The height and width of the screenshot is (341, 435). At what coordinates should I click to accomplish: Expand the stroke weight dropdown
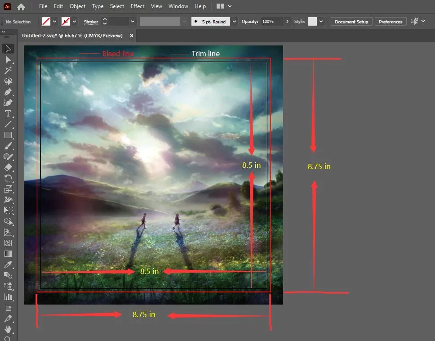pos(133,22)
